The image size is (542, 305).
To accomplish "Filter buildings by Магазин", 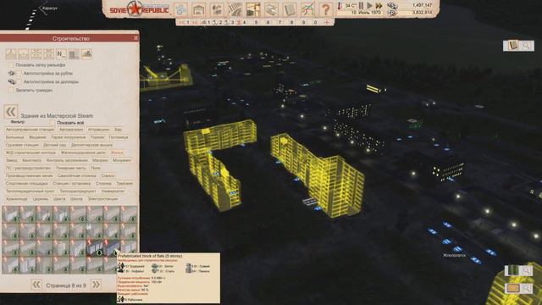I will 100,160.
